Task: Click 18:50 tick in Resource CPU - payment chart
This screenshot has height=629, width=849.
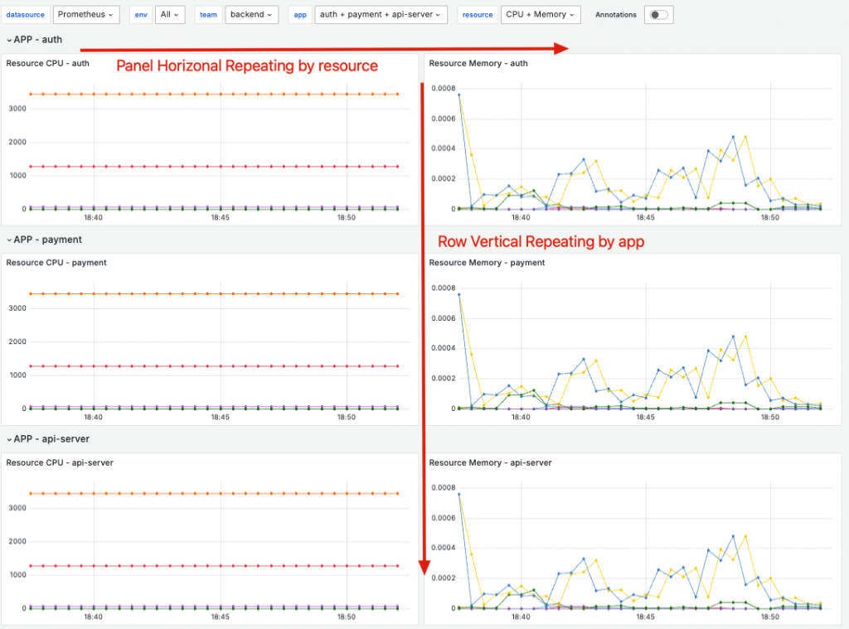Action: tap(347, 418)
